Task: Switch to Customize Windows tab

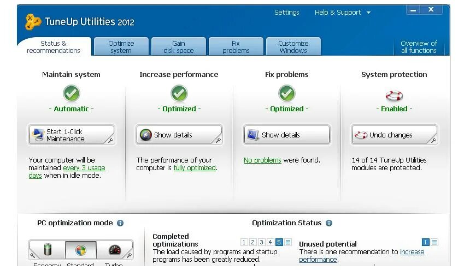Action: tap(293, 47)
